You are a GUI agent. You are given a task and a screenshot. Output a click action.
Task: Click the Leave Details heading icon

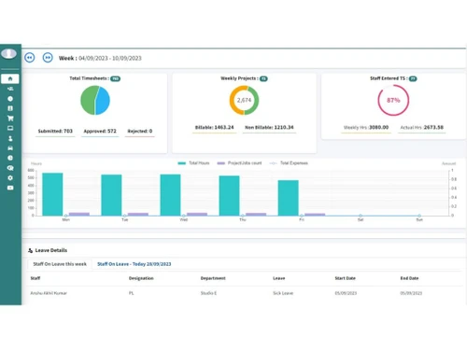point(30,250)
